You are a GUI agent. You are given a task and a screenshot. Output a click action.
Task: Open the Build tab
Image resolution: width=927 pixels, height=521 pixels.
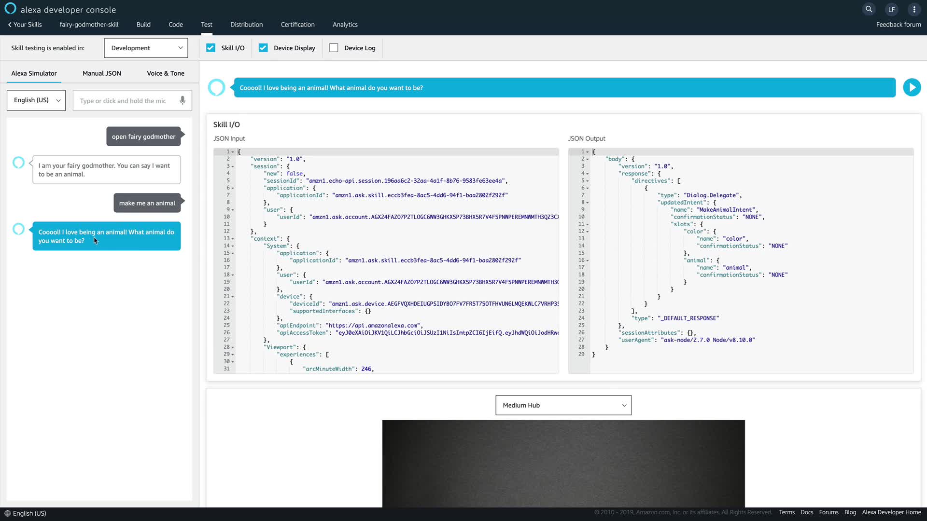[143, 25]
